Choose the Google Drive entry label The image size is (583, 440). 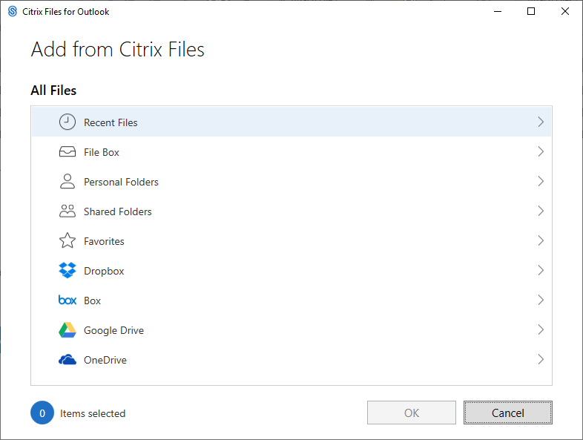[113, 330]
